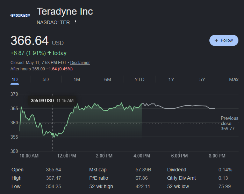
Task: Click the Open value 355.64
Action: pos(53,170)
